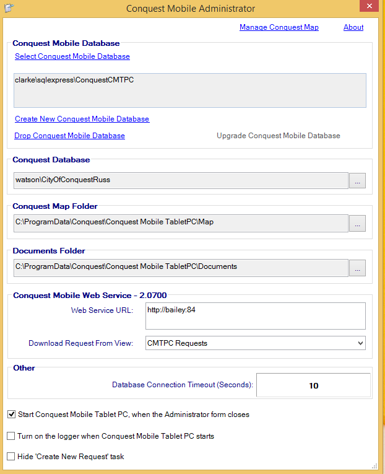Click Create New Conquest Mobile Database link
Image resolution: width=385 pixels, height=474 pixels.
82,119
